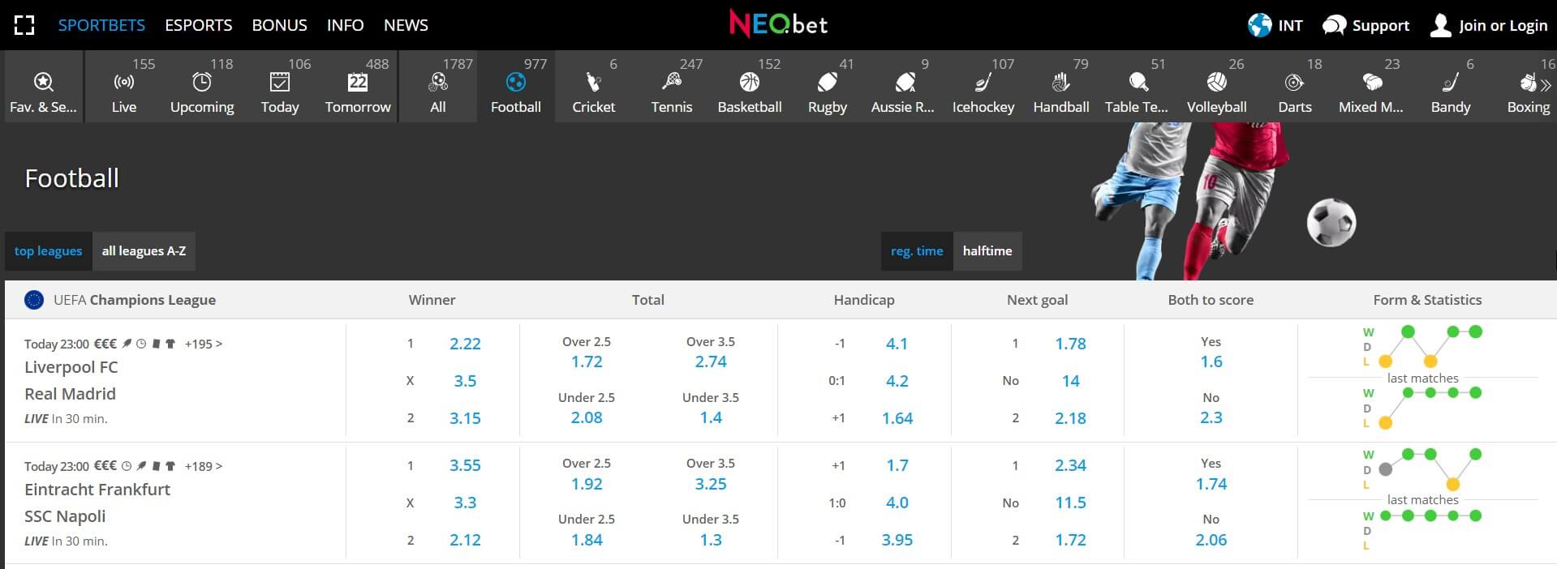Bet Eintracht Frankfurt to win at 3.55
The image size is (1557, 569).
coord(465,465)
